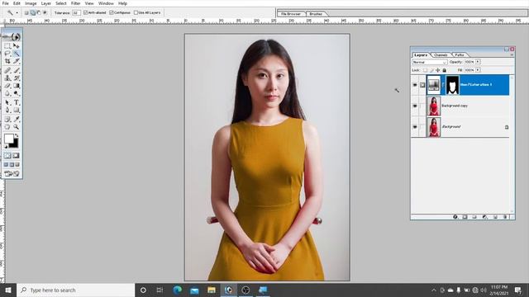This screenshot has width=529, height=297.
Task: Toggle lock image pixels
Action: pos(431,70)
